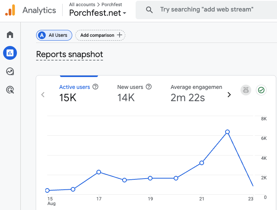Show previous metrics with left chevron
The height and width of the screenshot is (210, 277).
[x=43, y=95]
